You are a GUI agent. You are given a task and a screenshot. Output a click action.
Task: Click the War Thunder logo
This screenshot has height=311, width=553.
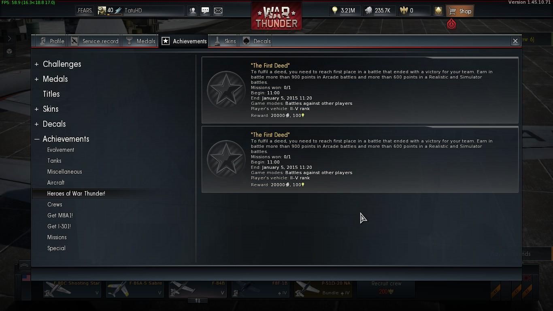point(276,16)
